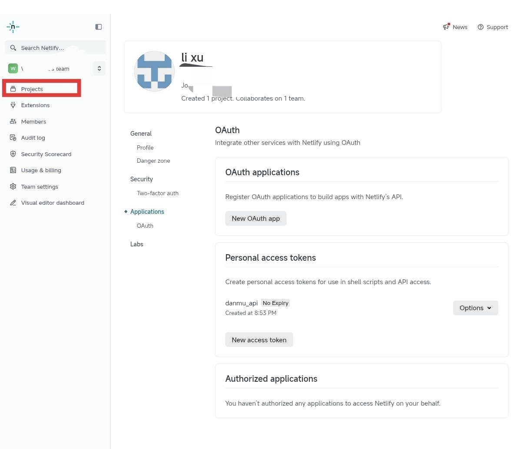The image size is (521, 449).
Task: Select the General settings section
Action: click(141, 133)
